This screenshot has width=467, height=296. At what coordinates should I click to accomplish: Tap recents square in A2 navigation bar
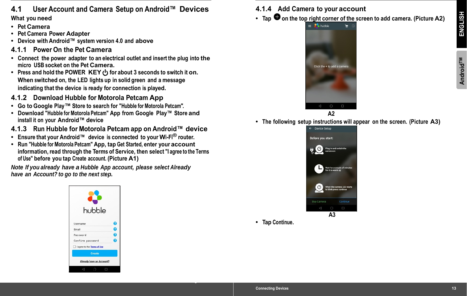[x=342, y=106]
